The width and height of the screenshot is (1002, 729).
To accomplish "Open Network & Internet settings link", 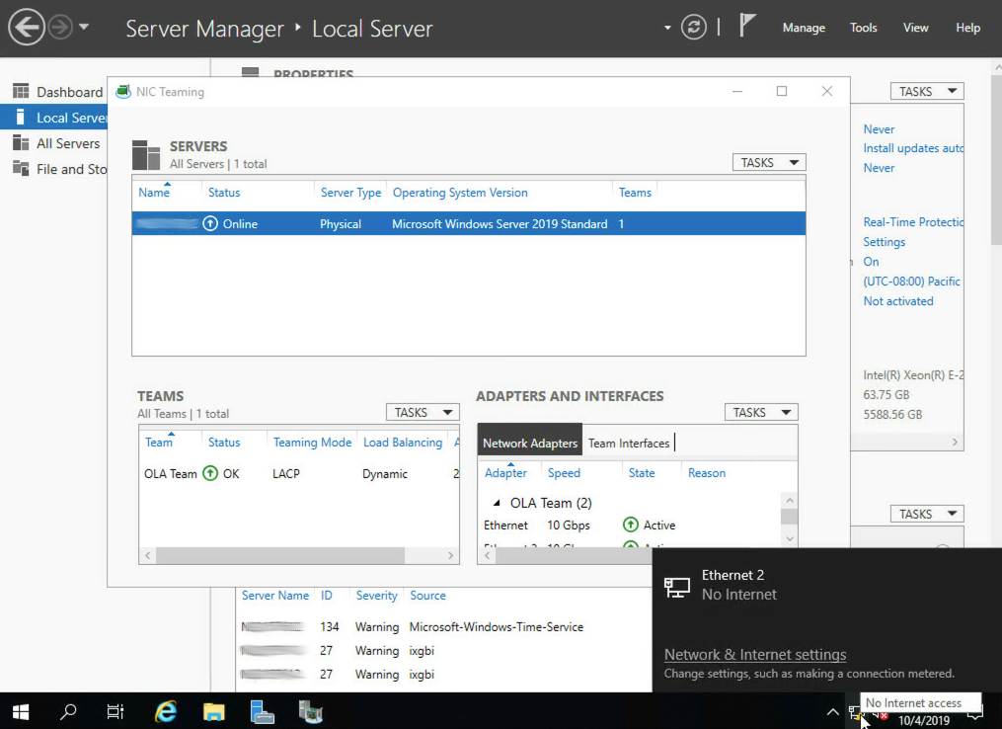I will click(754, 655).
